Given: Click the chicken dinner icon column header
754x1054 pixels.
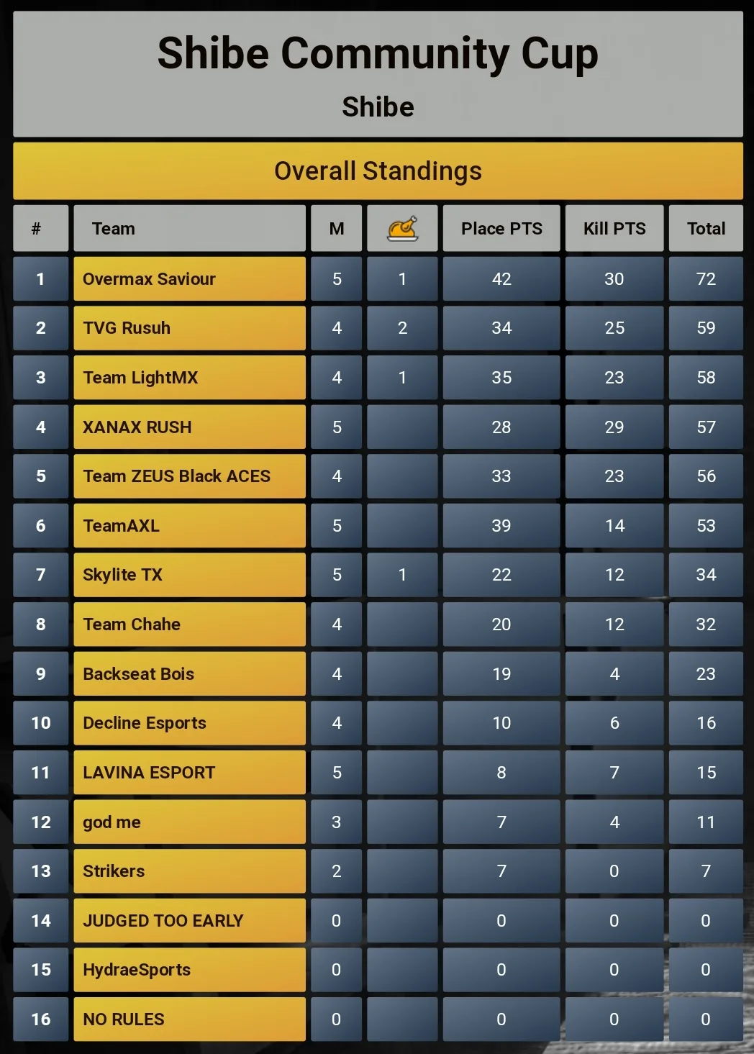Looking at the screenshot, I should click(x=402, y=229).
